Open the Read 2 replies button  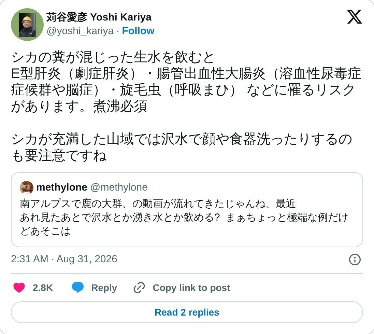[187, 312]
